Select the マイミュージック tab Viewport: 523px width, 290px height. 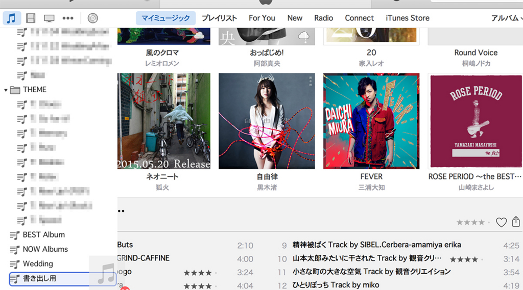pos(165,18)
